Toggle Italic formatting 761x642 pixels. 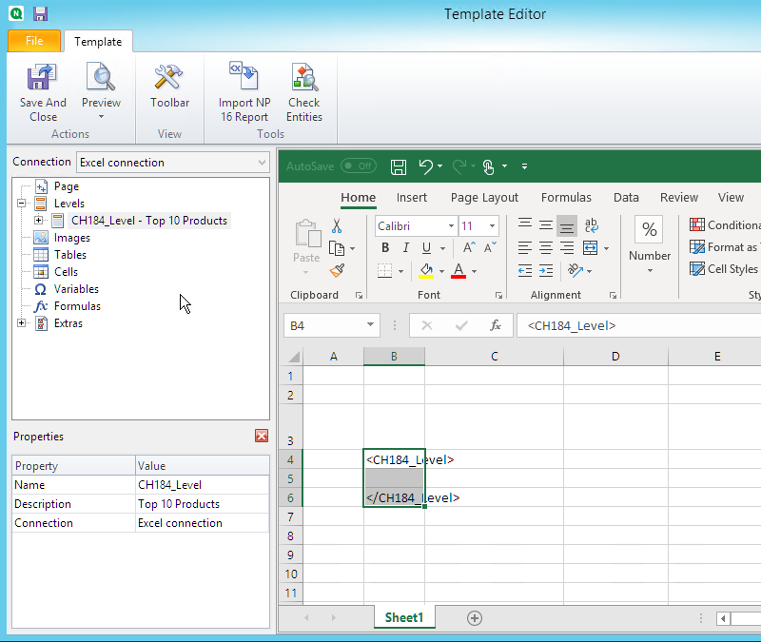pyautogui.click(x=407, y=248)
